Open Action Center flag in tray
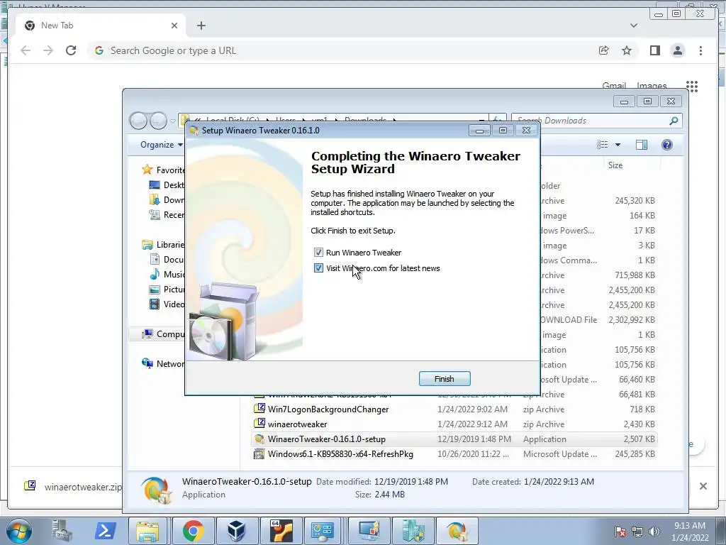The width and height of the screenshot is (726, 545). (x=620, y=532)
